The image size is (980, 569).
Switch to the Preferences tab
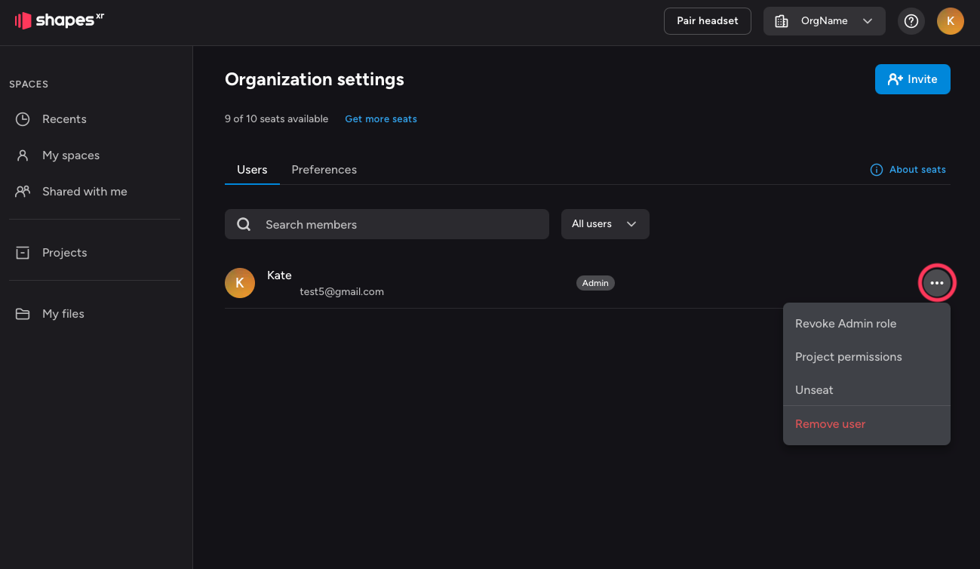[324, 170]
